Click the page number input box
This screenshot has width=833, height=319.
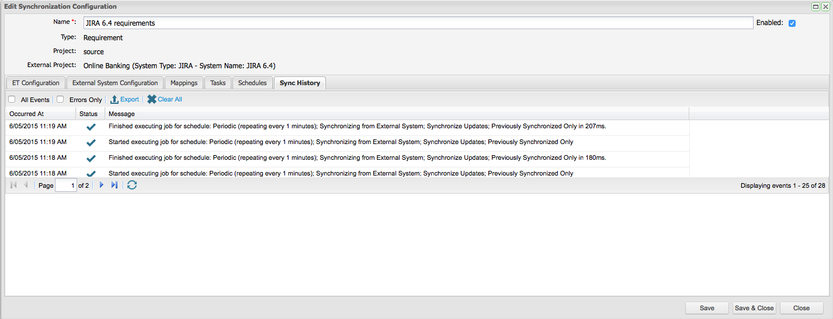tap(66, 185)
